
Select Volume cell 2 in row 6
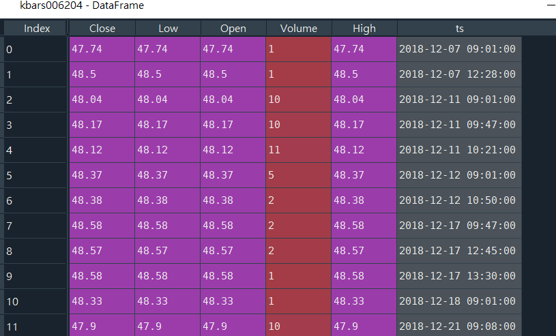pyautogui.click(x=299, y=200)
